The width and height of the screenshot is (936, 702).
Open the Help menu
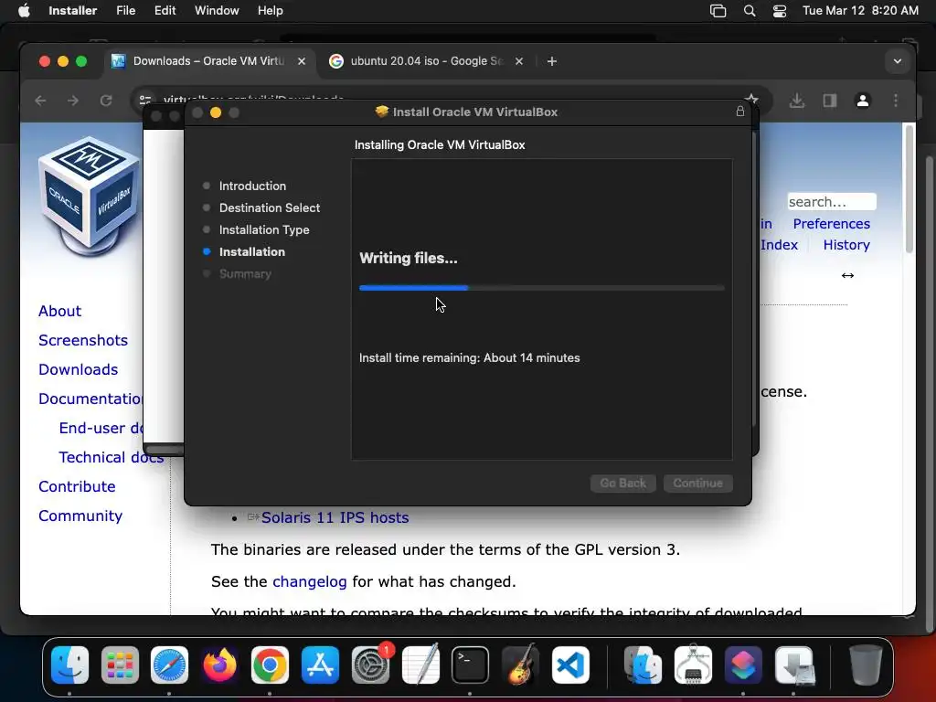click(x=270, y=11)
